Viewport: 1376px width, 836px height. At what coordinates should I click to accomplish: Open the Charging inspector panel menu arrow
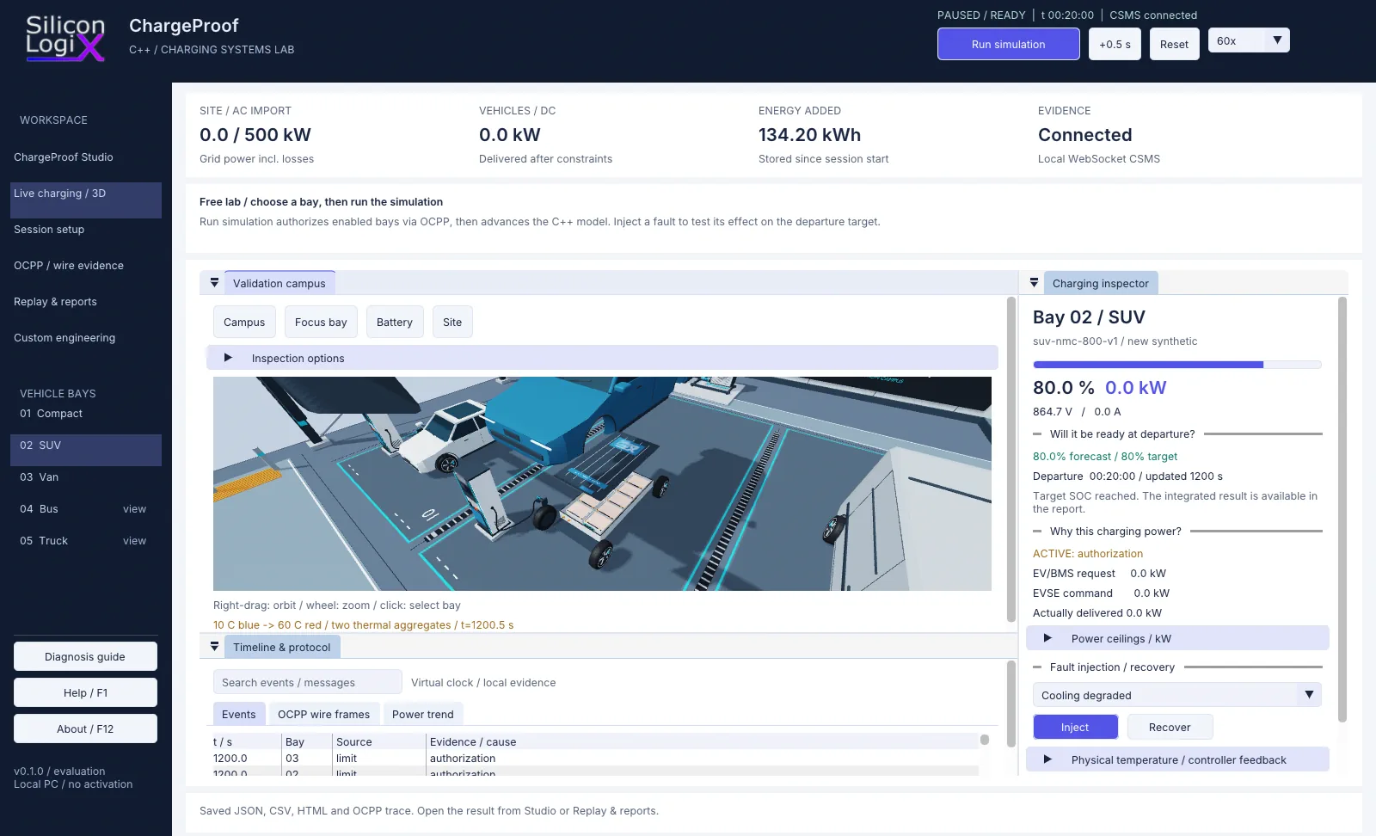coord(1034,283)
